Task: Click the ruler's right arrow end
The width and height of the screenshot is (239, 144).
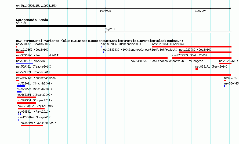Action: tap(230, 9)
